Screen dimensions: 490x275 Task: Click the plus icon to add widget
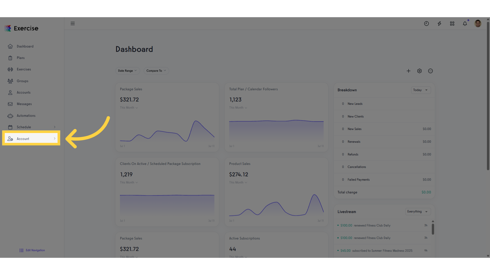click(x=409, y=71)
